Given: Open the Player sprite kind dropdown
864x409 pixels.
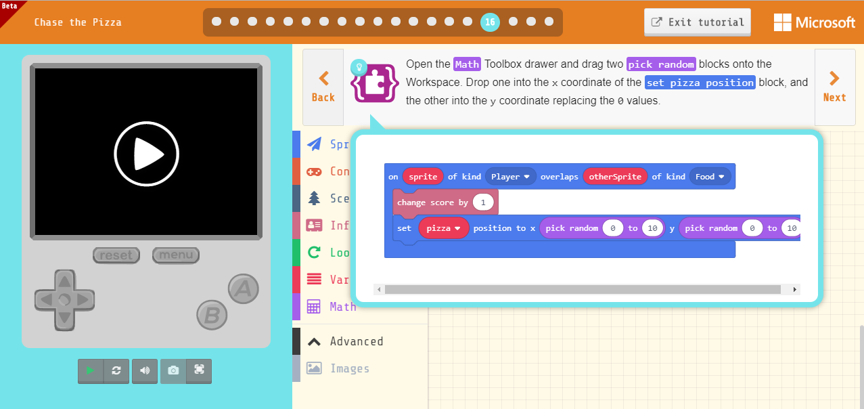Looking at the screenshot, I should 510,176.
